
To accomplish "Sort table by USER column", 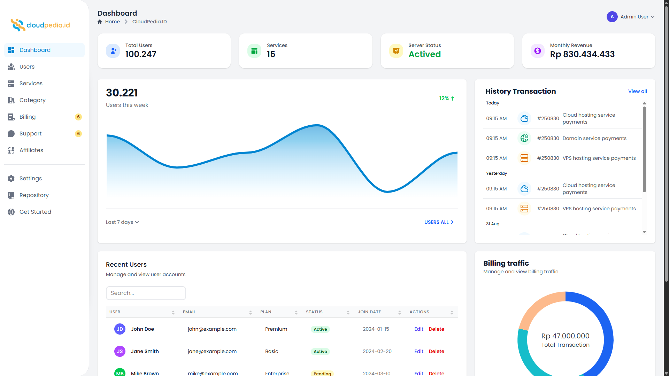I will coord(142,312).
